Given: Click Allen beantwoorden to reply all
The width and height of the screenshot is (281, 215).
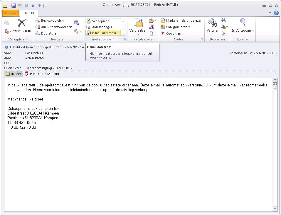Looking at the screenshot, I should pos(54,27).
